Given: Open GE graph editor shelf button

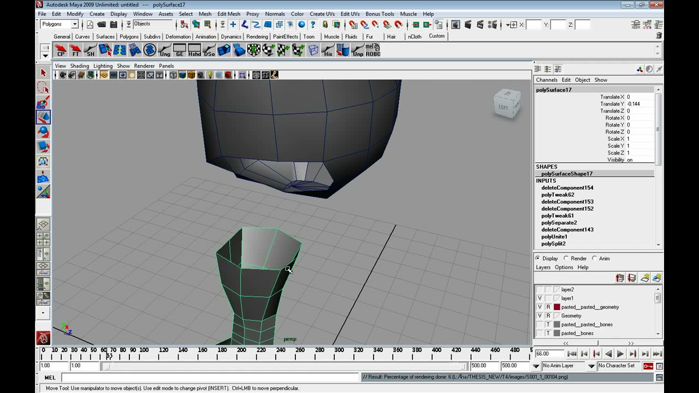Looking at the screenshot, I should (179, 51).
